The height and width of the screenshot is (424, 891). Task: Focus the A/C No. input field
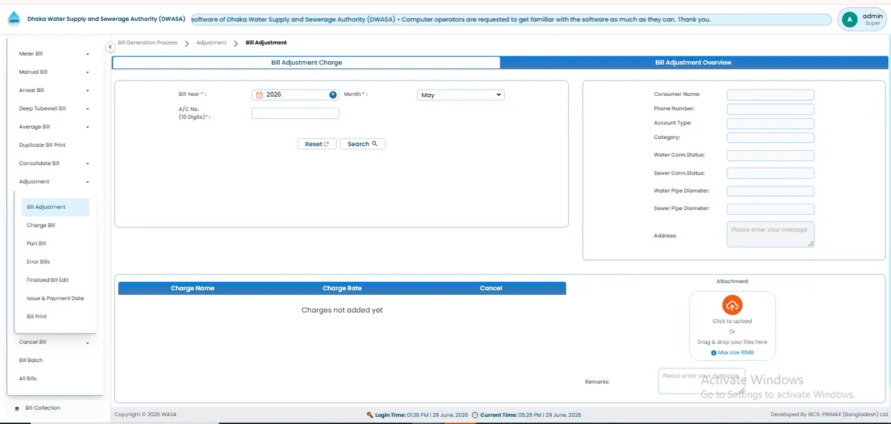(x=295, y=113)
